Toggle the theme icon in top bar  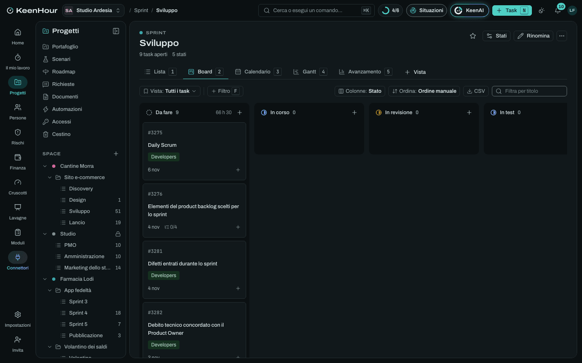(x=542, y=10)
